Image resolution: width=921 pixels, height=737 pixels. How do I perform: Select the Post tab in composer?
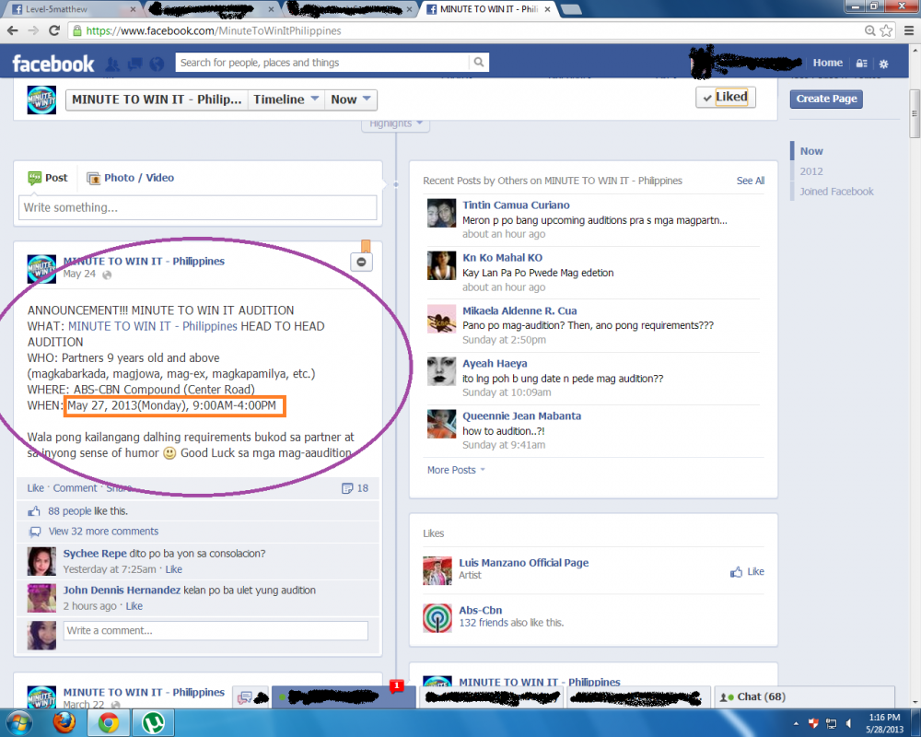pyautogui.click(x=48, y=178)
